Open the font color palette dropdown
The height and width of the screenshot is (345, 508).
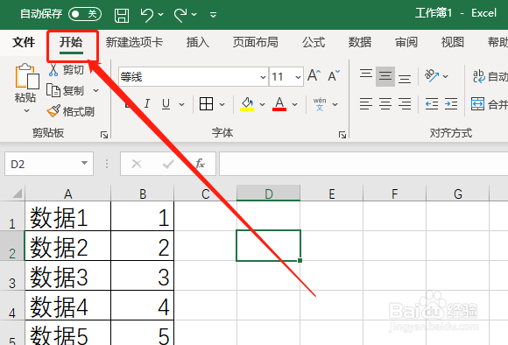point(294,104)
